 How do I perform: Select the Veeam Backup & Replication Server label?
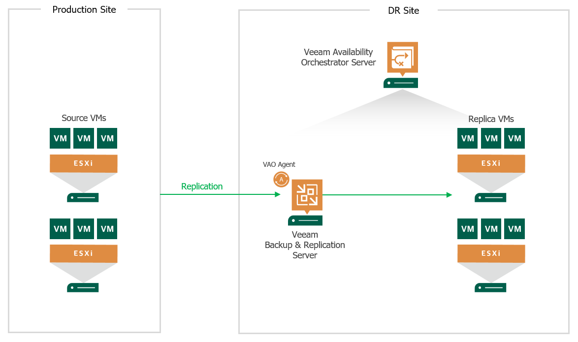305,245
